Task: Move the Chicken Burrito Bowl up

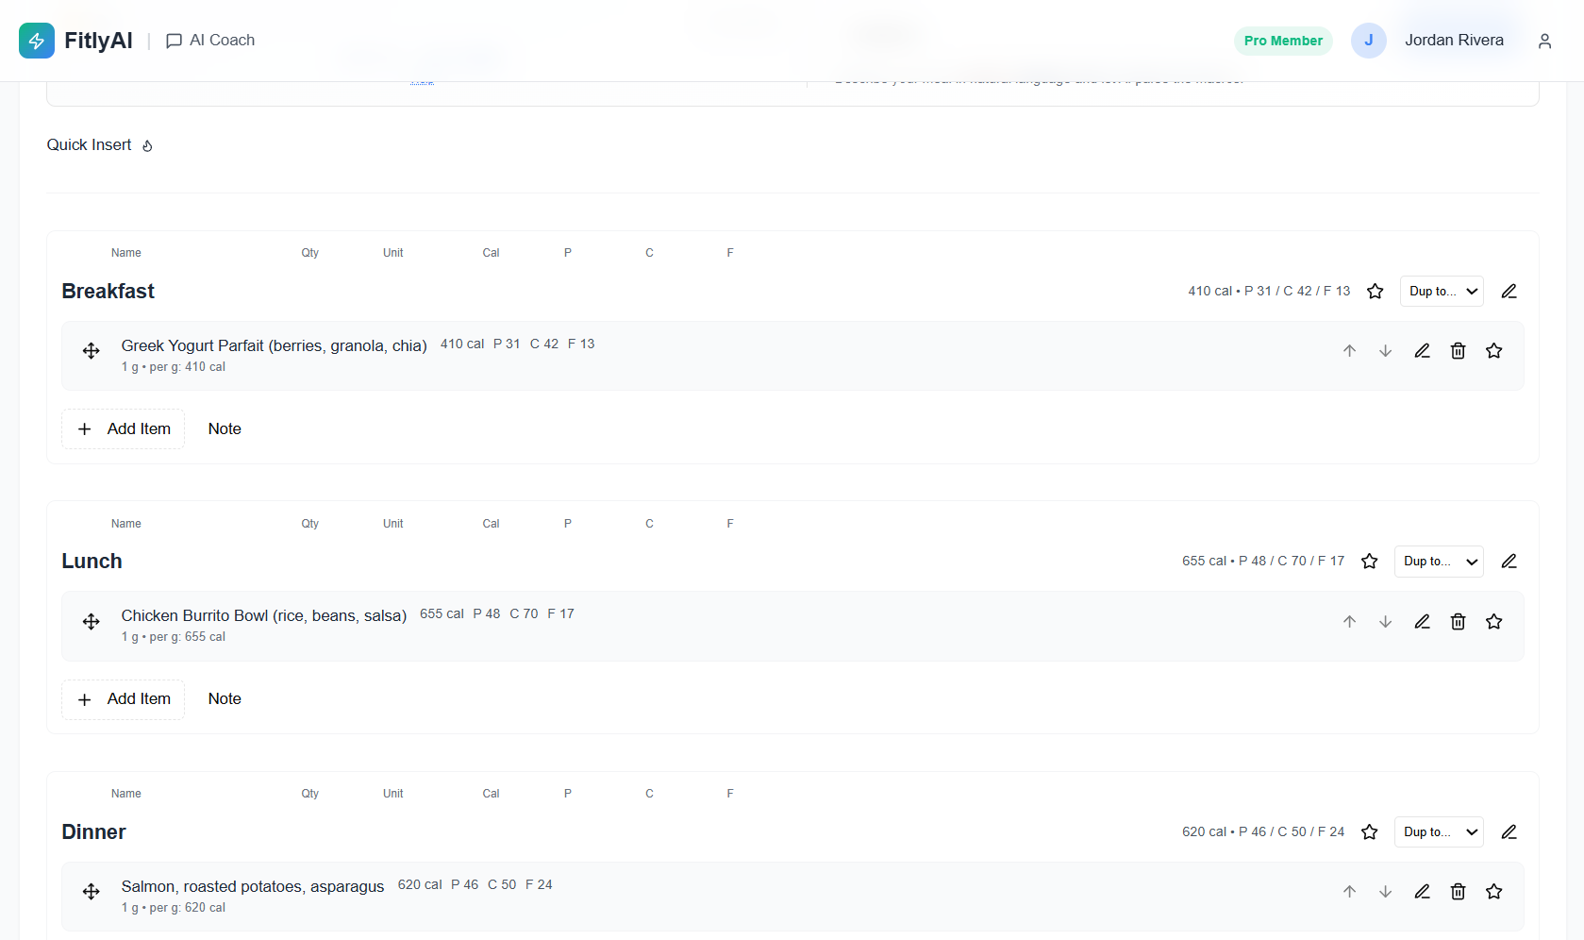Action: point(1349,621)
